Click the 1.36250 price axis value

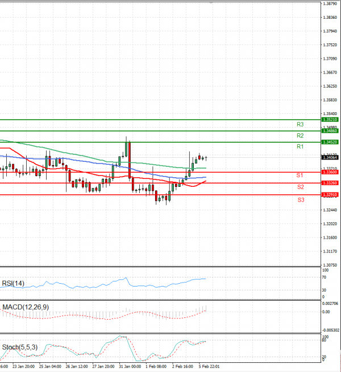point(330,86)
